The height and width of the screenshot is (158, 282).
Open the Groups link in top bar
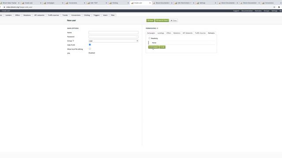[x=266, y=11]
